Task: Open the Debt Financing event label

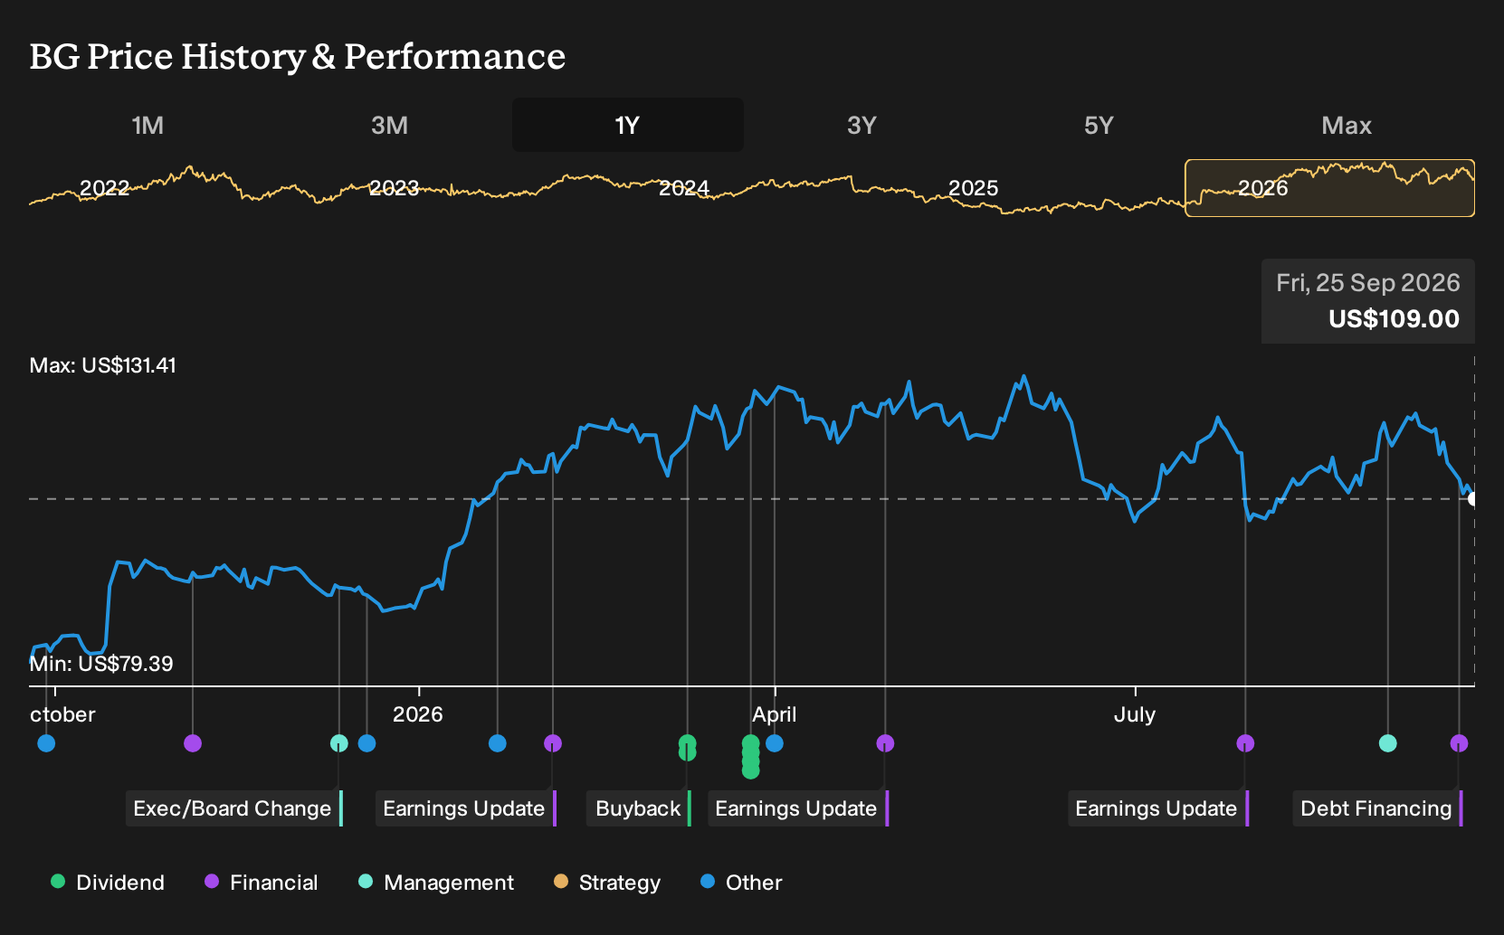Action: 1378,808
